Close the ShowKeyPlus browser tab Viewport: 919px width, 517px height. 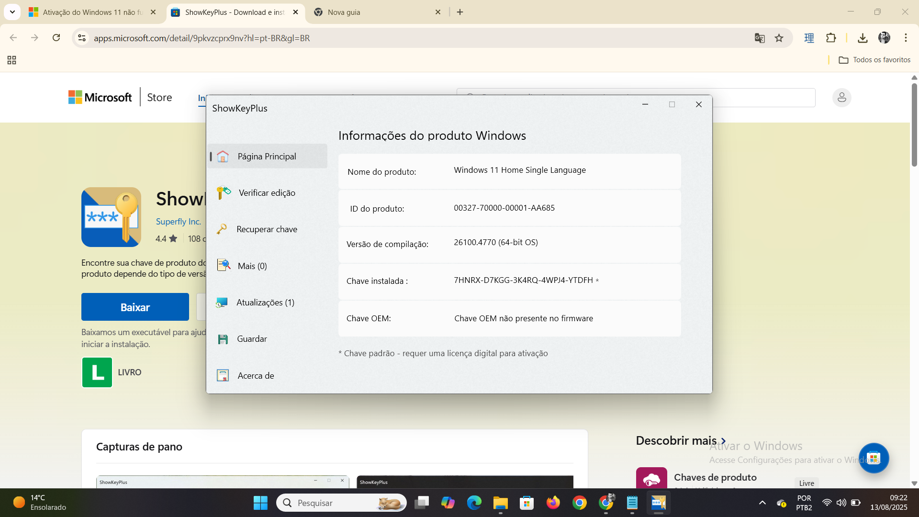pos(295,12)
